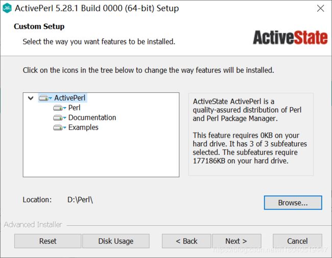The height and width of the screenshot is (258, 332).
Task: Open the Perl feature drive icon dropdown
Action: pyautogui.click(x=59, y=108)
